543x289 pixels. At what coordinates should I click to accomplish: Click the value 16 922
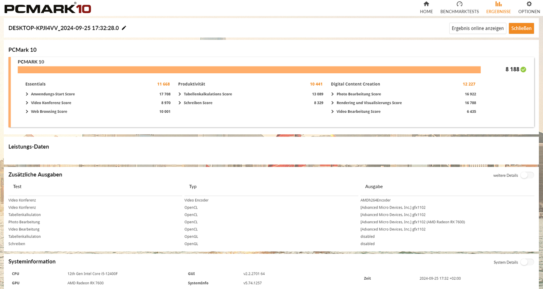[x=470, y=94]
